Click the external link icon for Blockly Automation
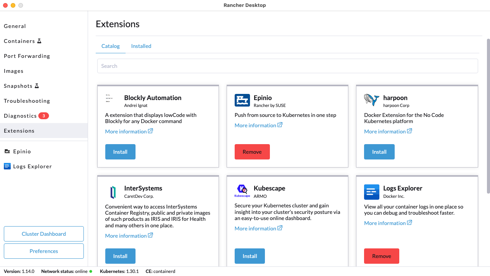This screenshot has height=276, width=490. click(x=150, y=131)
